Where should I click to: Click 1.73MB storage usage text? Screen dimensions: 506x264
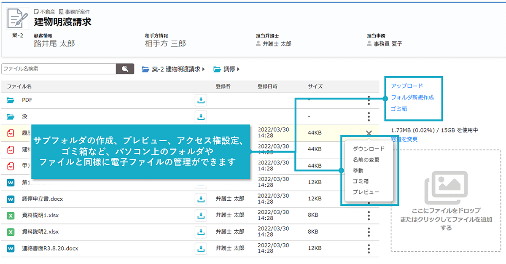(434, 130)
